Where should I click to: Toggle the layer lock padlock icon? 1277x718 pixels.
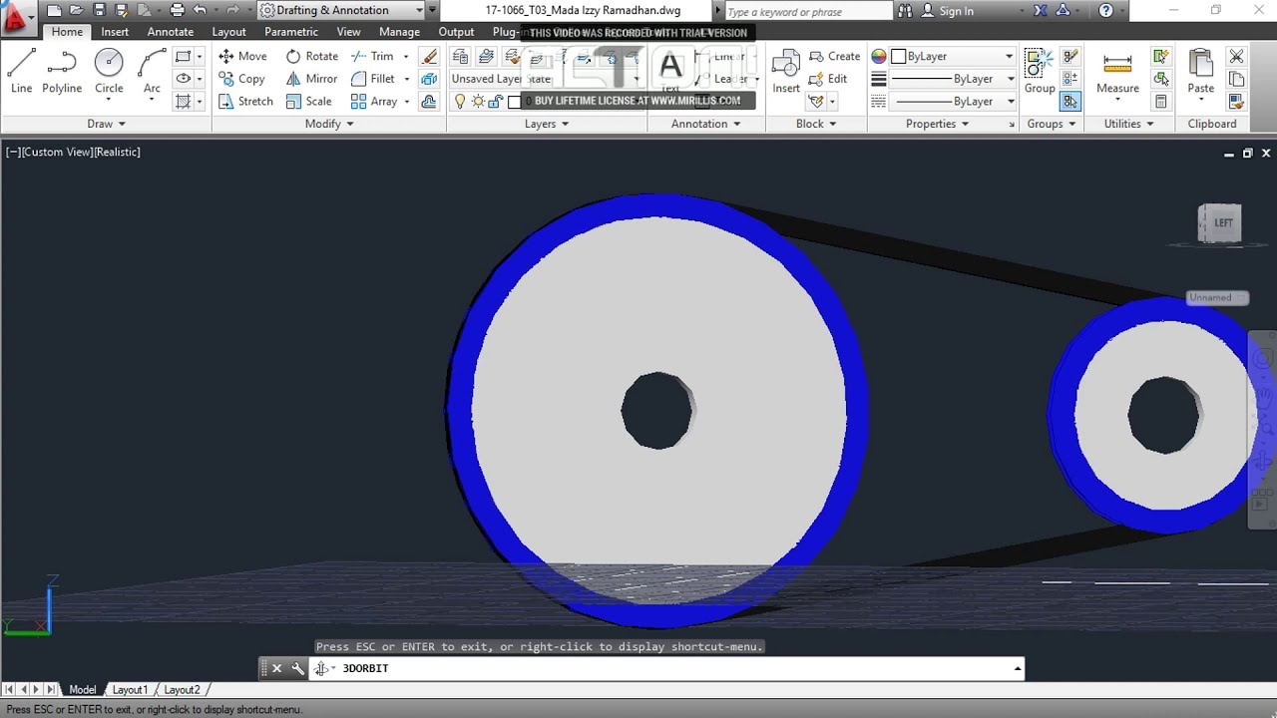click(496, 102)
